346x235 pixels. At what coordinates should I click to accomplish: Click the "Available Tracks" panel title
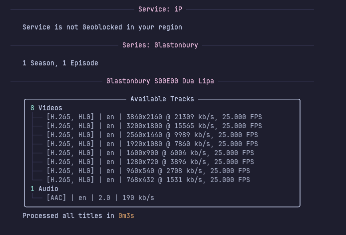pos(162,99)
